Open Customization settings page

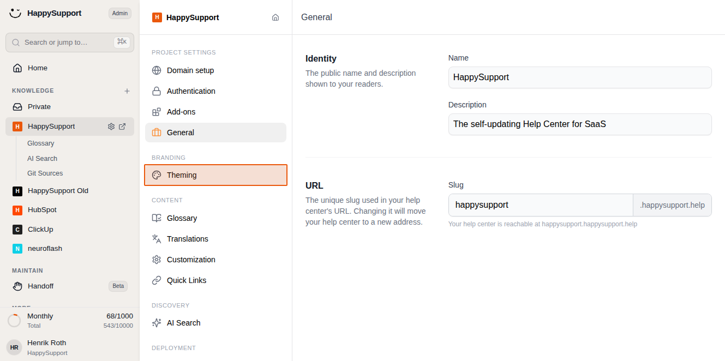pos(215,260)
